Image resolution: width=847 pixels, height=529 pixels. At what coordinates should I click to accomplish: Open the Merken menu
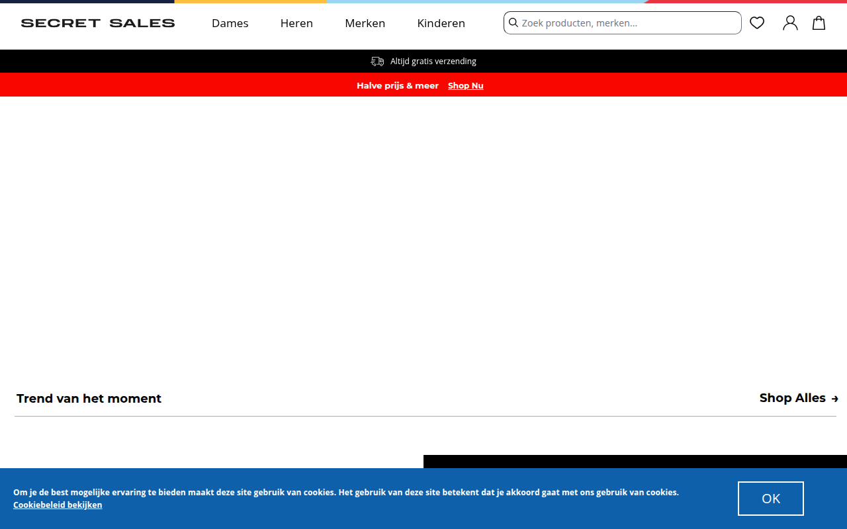(365, 23)
